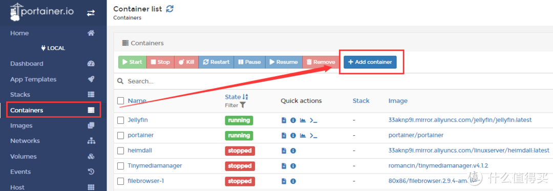Image resolution: width=553 pixels, height=191 pixels.
Task: Open Events in the sidebar
Action: (x=53, y=172)
